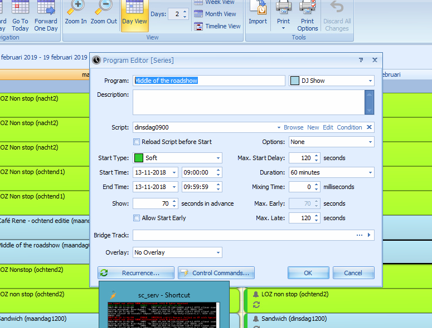Viewport: 432px width, 328px height.
Task: Enable Reload Script before Start checkbox
Action: (x=137, y=142)
